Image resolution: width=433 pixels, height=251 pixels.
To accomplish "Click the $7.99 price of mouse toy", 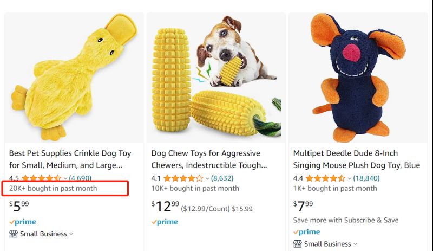I will [x=303, y=205].
